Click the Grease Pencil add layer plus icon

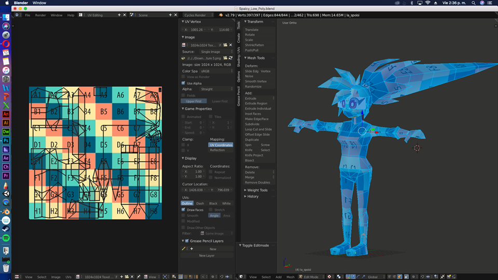click(191, 249)
